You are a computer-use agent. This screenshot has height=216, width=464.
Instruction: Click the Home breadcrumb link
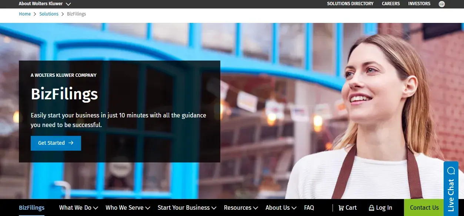coord(25,14)
